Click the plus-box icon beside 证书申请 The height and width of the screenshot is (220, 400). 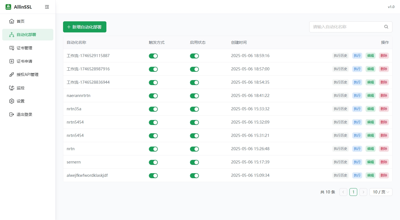pyautogui.click(x=11, y=61)
